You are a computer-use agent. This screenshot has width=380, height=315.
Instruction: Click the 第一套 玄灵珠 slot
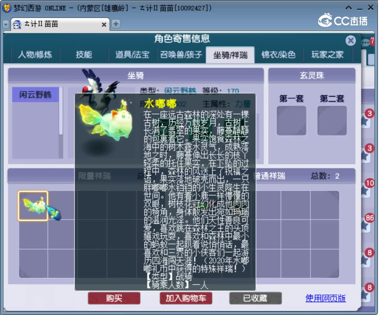point(291,121)
